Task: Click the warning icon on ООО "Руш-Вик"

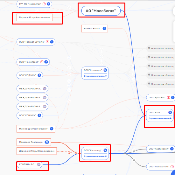Action: point(168,98)
